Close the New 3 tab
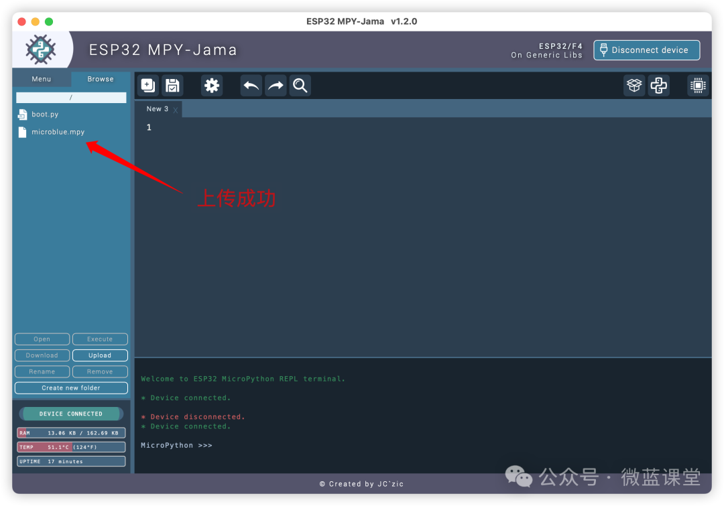 [176, 110]
